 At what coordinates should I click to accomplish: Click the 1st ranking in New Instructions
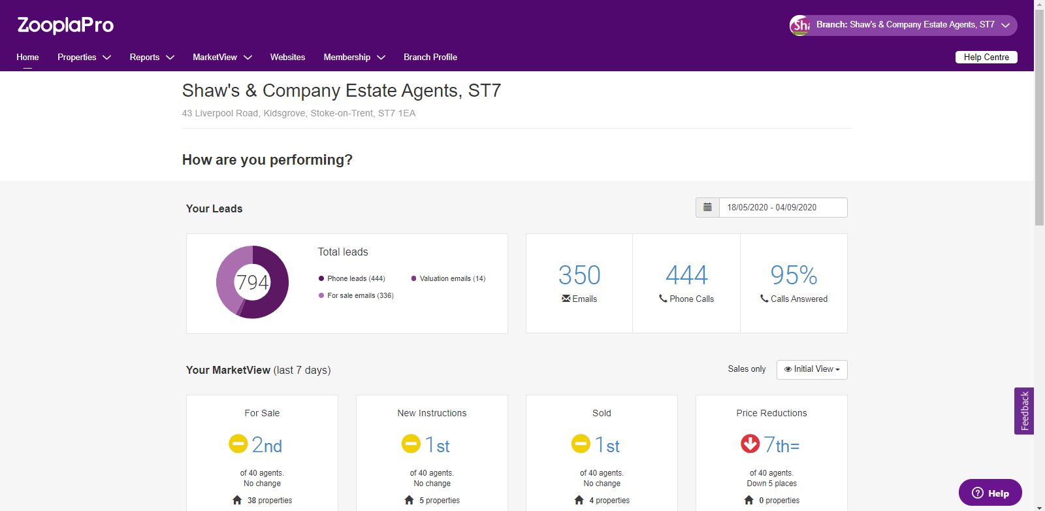pos(438,445)
